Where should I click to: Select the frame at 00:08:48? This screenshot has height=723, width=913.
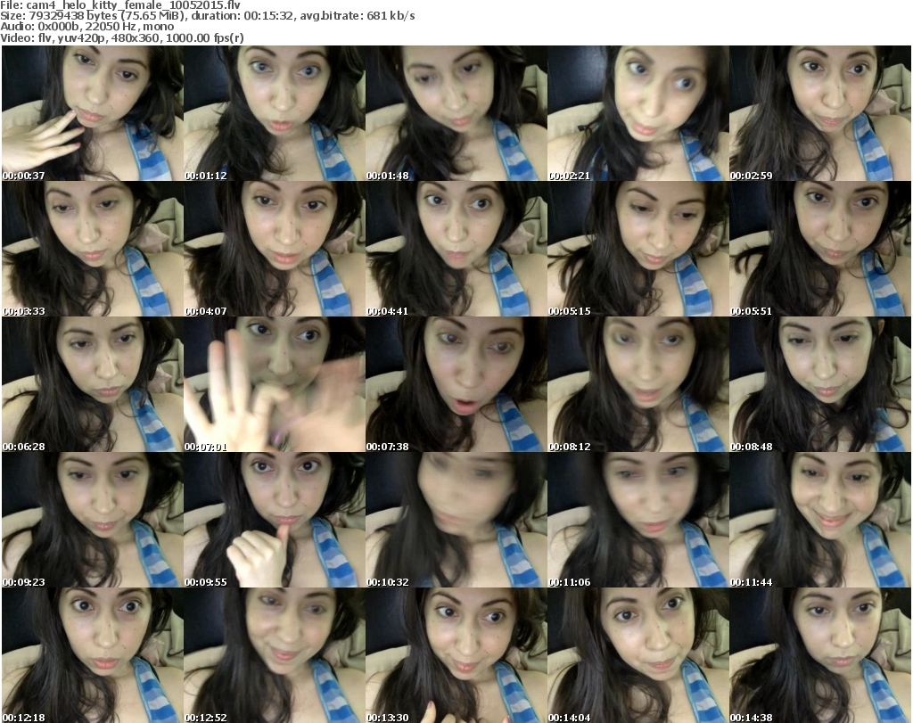[819, 384]
